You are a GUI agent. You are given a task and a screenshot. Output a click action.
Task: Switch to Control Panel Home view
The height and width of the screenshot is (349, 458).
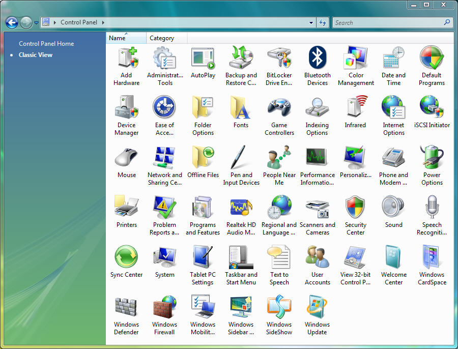click(46, 44)
